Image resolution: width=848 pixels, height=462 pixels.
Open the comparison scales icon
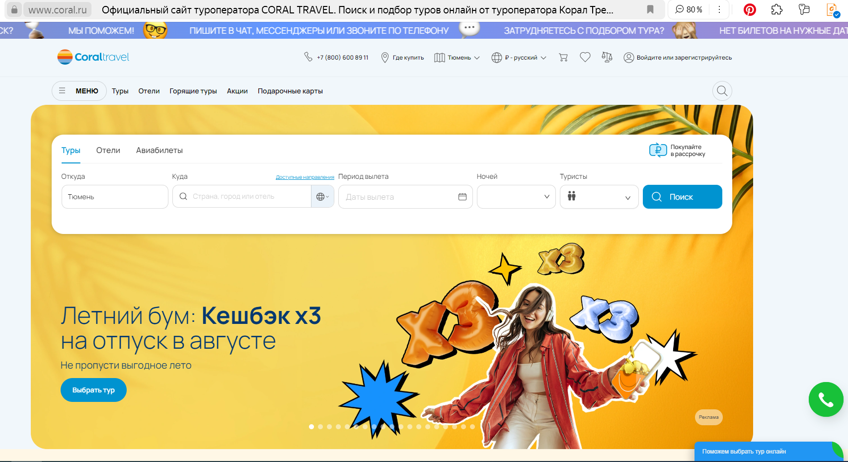[607, 58]
